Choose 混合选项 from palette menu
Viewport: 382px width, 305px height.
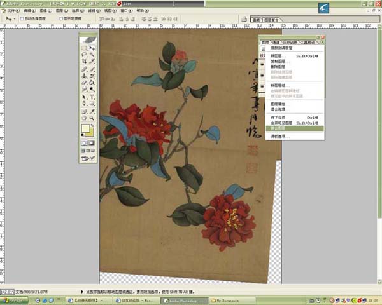coord(295,110)
